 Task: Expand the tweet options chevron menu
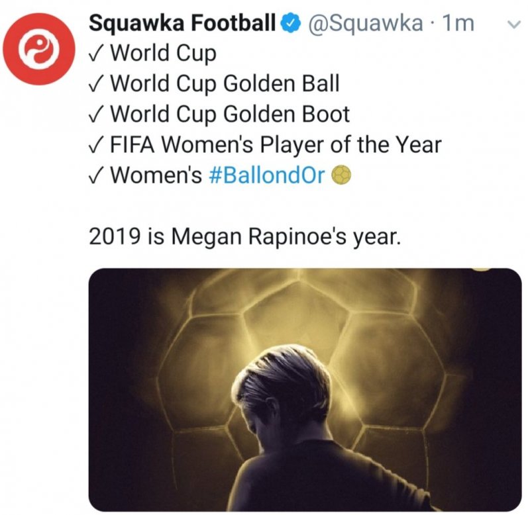click(513, 24)
